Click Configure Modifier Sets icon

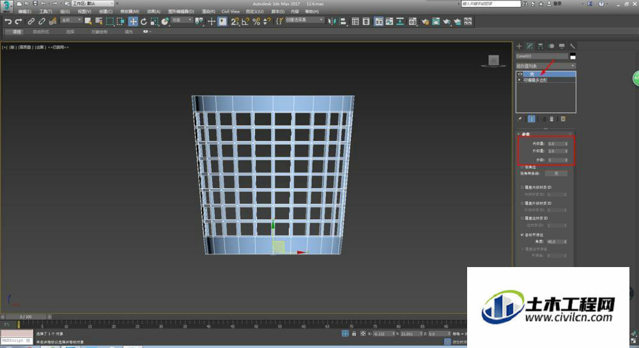point(563,119)
